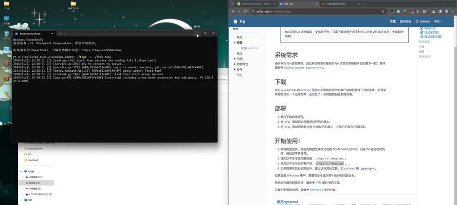Select the highlighted D: drive in Explorer
The image size is (457, 205).
pos(36,182)
